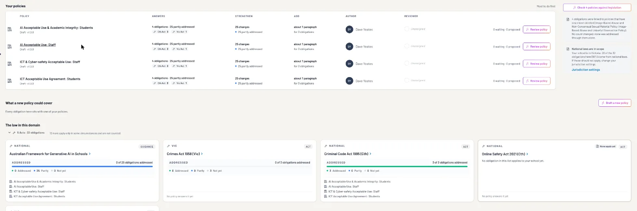Click Dave Yeates avatar in ICT Acceptable Use Agreement row
This screenshot has height=211, width=637.
coord(349,81)
